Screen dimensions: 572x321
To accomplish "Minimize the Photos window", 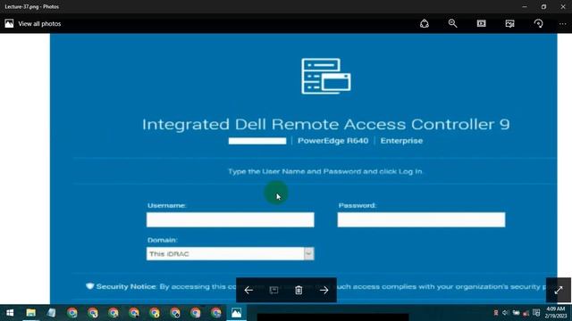I will [525, 6].
